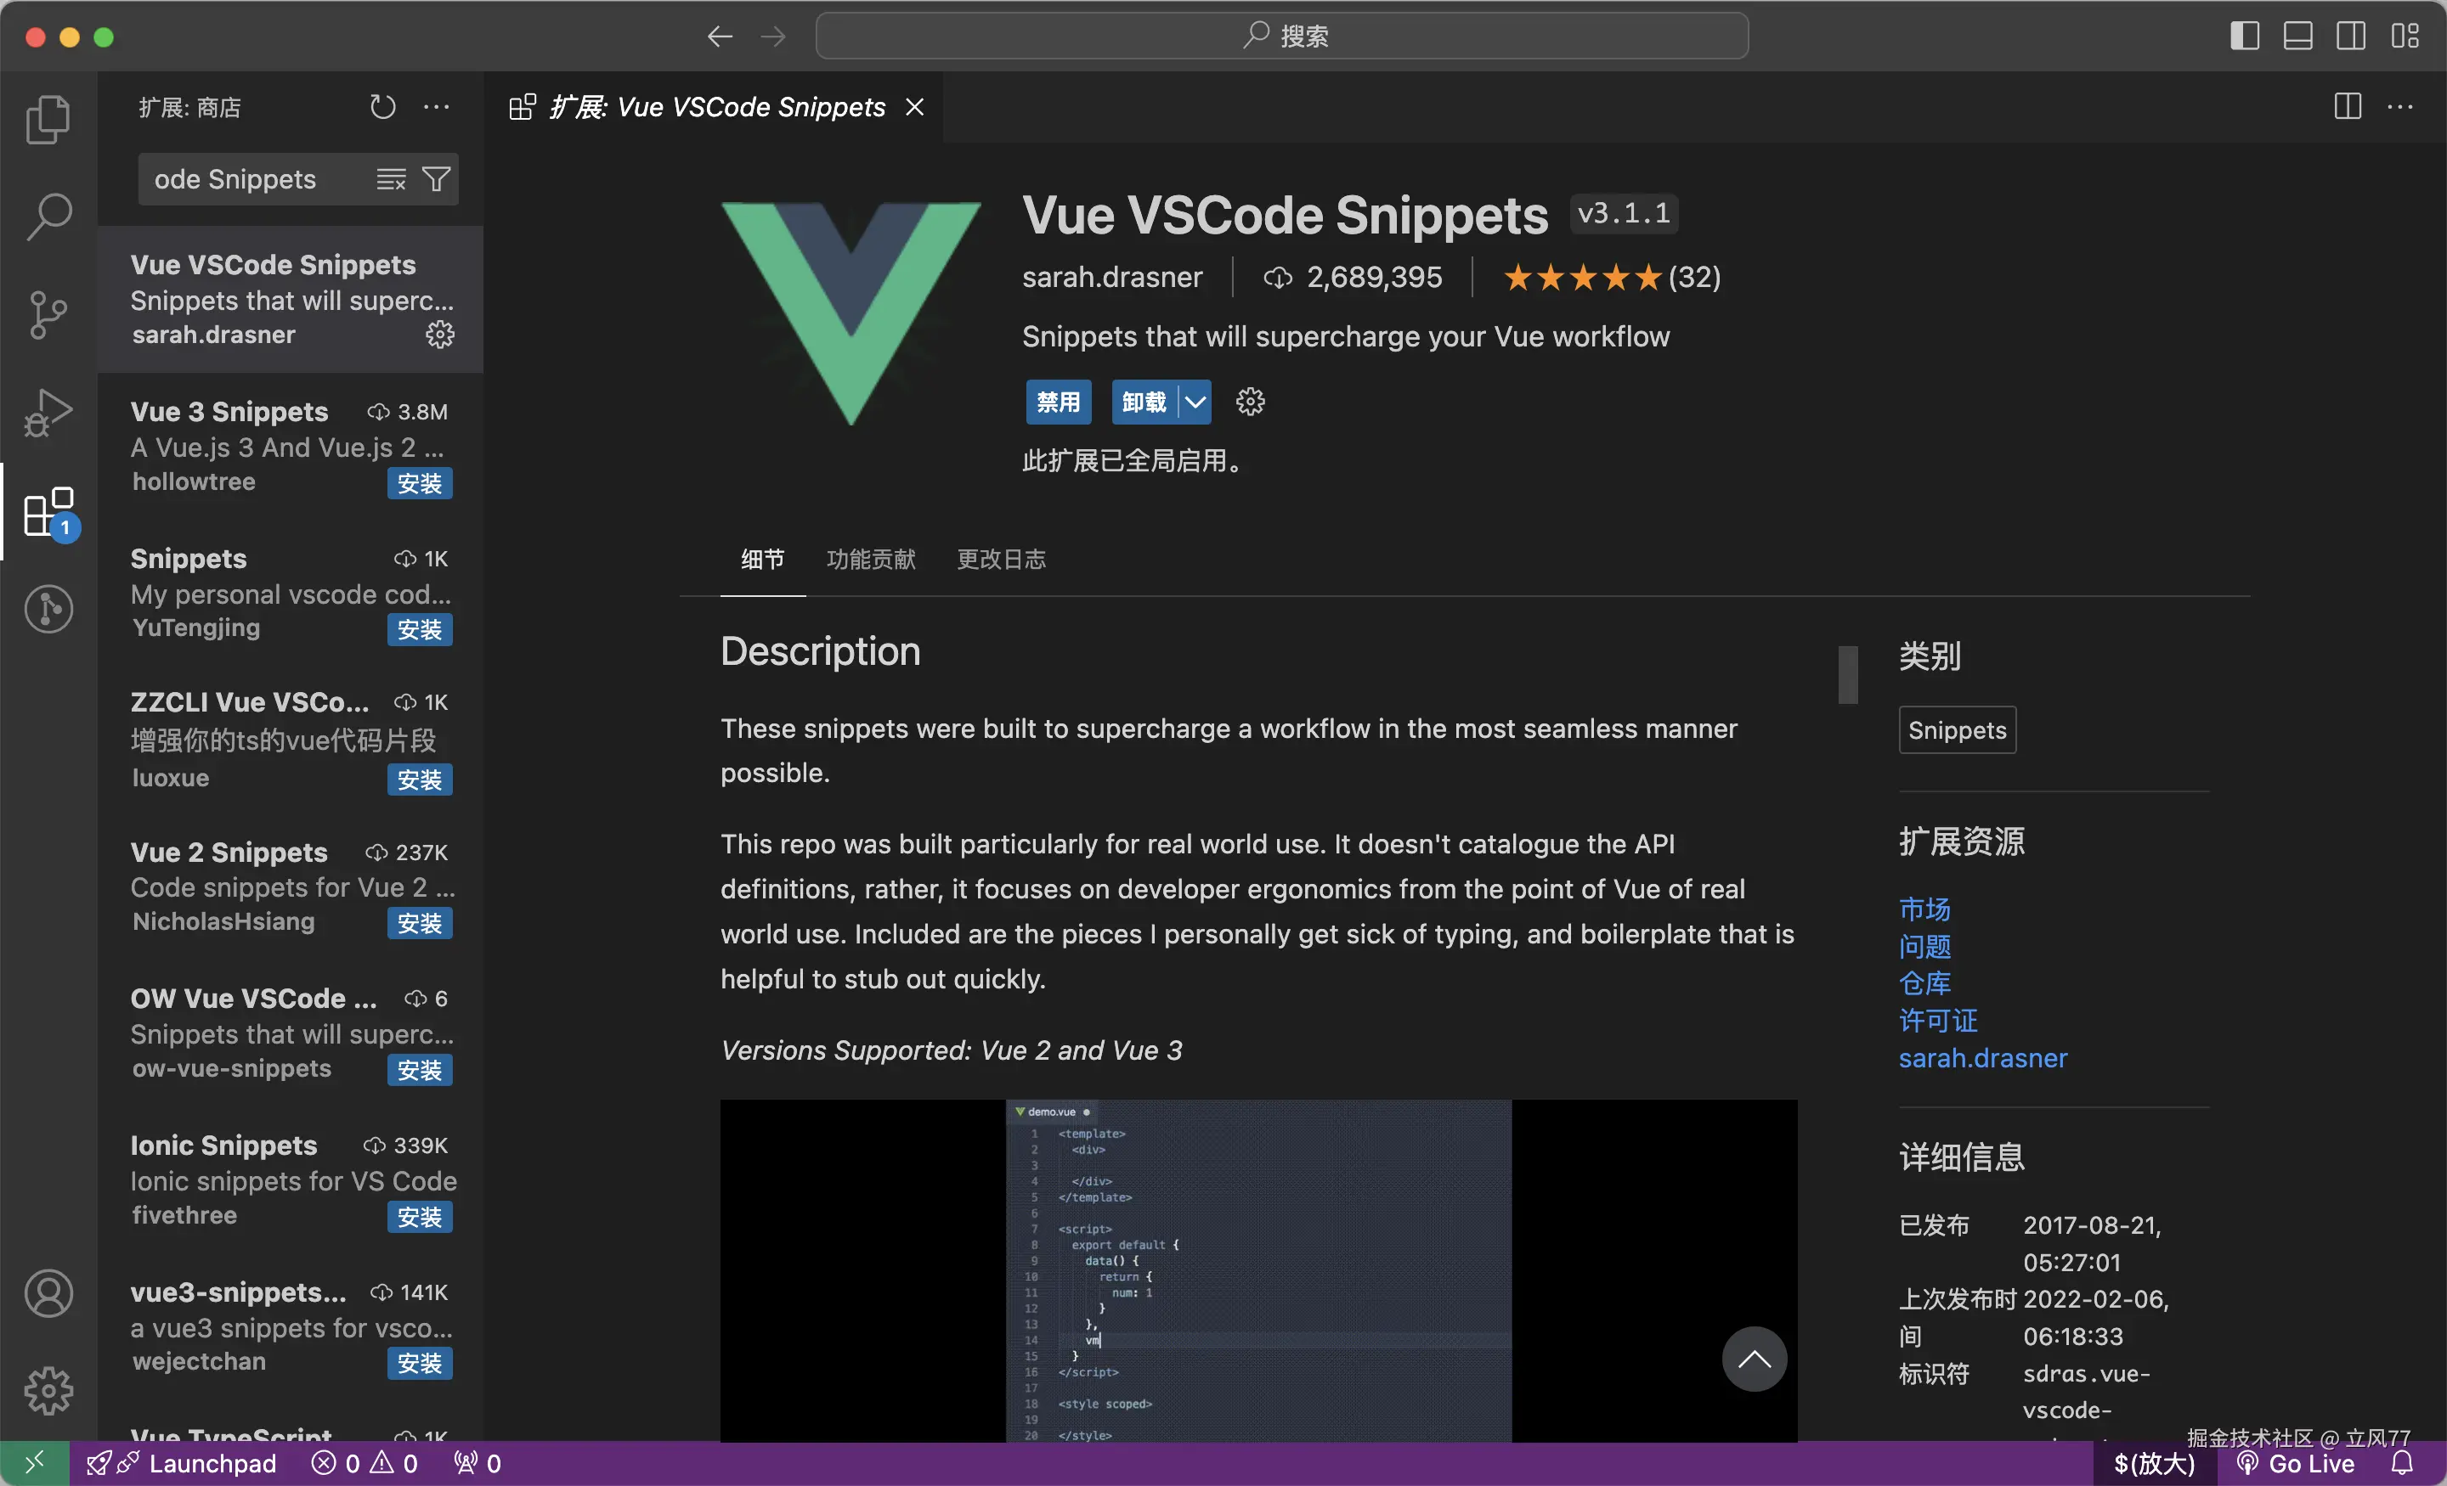2447x1486 pixels.
Task: Close the Vue VSCode Snippets tab
Action: 914,107
